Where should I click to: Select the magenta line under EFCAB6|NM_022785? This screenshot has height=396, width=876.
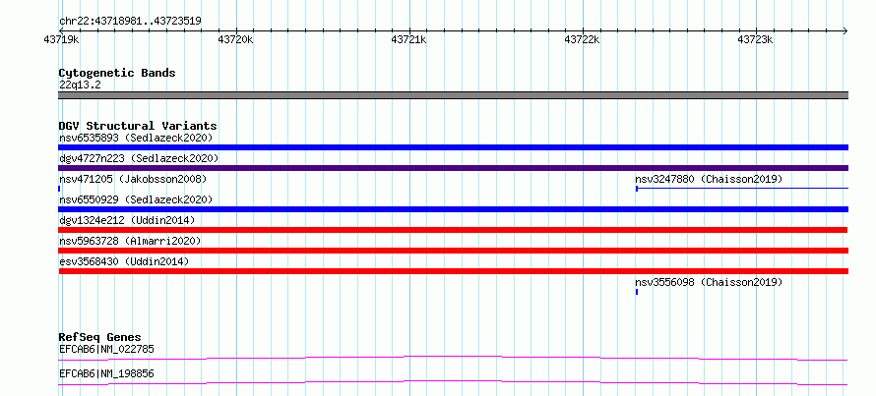(453, 358)
